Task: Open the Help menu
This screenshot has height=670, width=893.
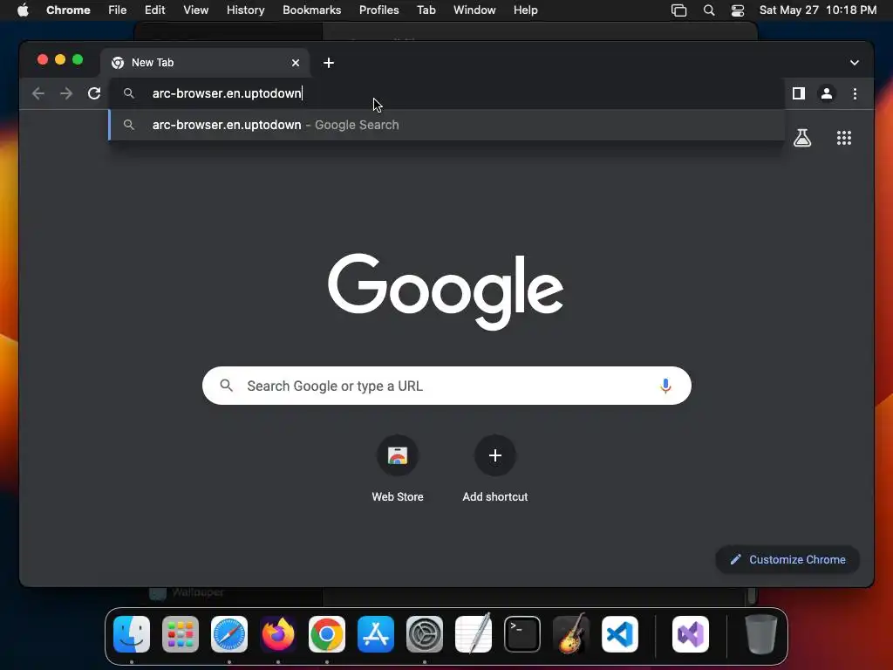Action: pyautogui.click(x=525, y=10)
